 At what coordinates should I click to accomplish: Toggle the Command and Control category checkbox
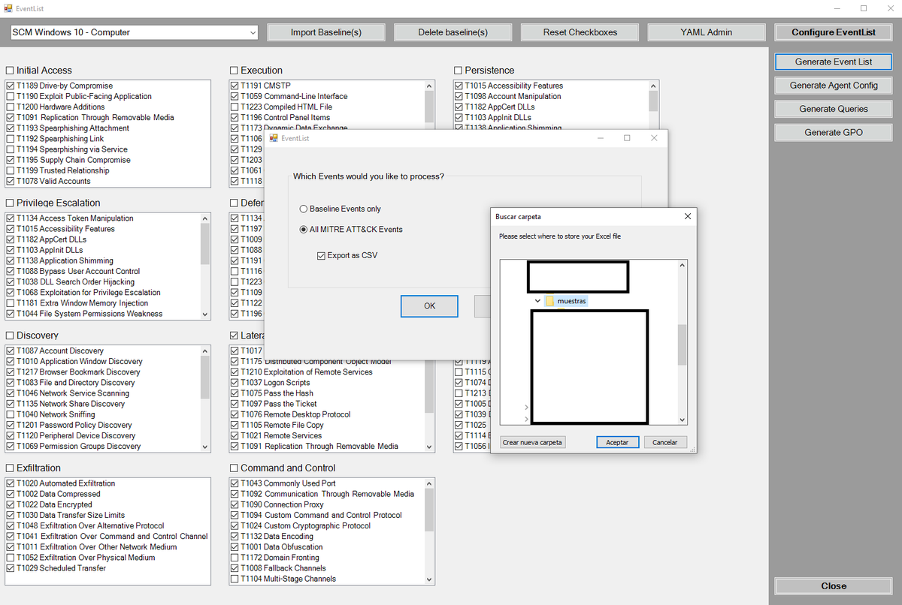[234, 468]
